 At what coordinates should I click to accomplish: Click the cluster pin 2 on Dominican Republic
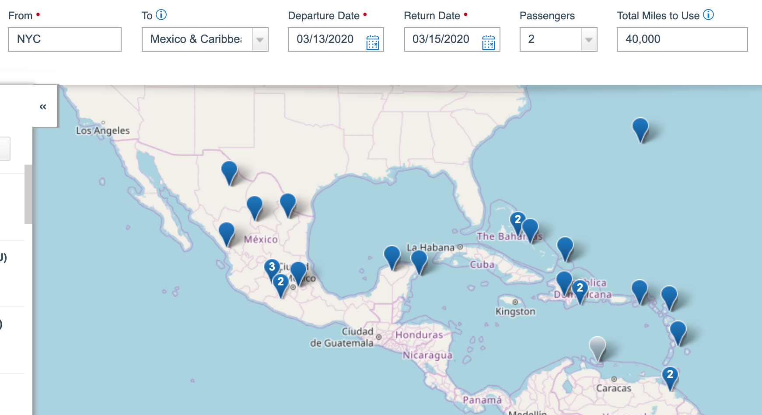pyautogui.click(x=580, y=289)
